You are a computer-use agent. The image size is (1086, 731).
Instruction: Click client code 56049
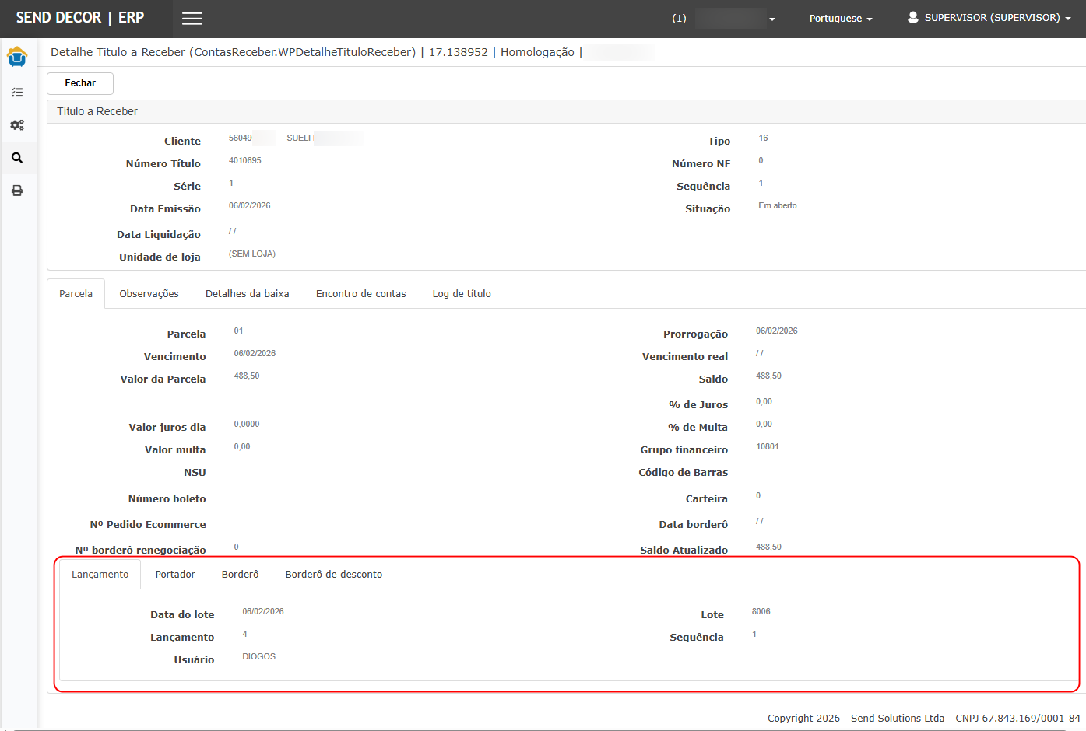point(241,138)
